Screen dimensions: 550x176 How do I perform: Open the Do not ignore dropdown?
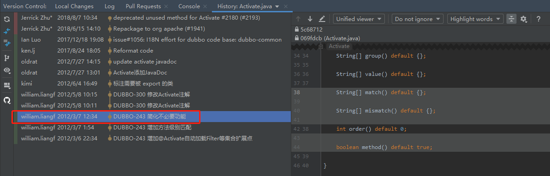tap(417, 19)
